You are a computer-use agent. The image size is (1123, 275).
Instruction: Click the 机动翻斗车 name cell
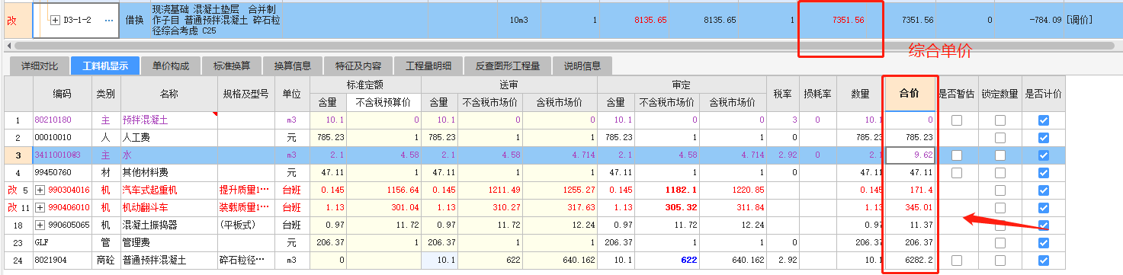[168, 208]
